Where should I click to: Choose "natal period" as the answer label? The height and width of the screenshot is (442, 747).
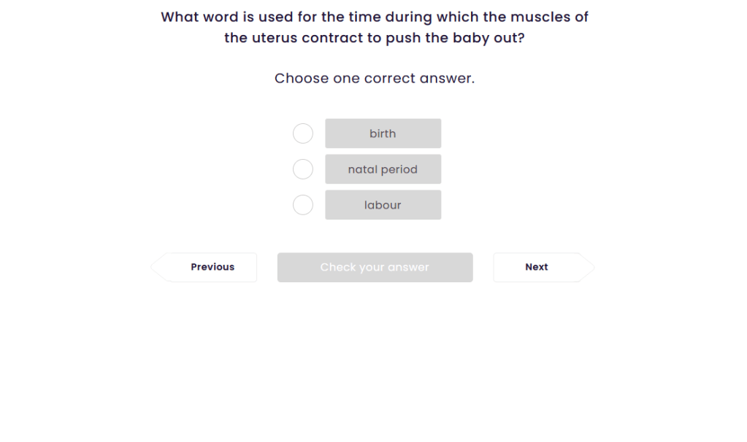383,169
